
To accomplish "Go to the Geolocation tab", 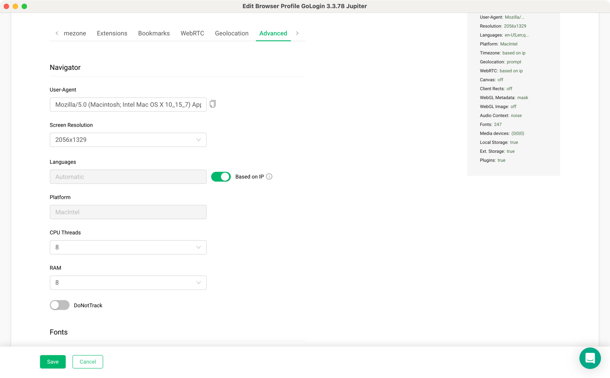I will point(232,33).
